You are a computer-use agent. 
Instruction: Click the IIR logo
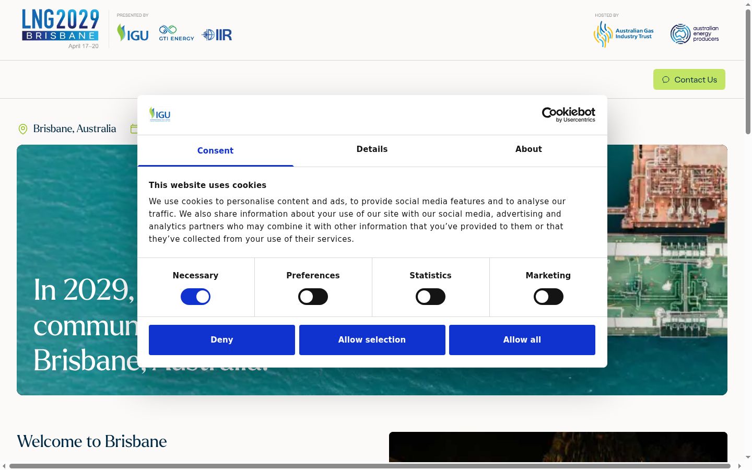point(217,35)
